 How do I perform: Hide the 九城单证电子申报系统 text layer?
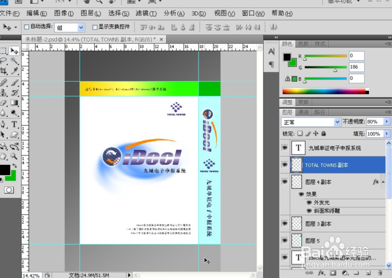pos(285,148)
